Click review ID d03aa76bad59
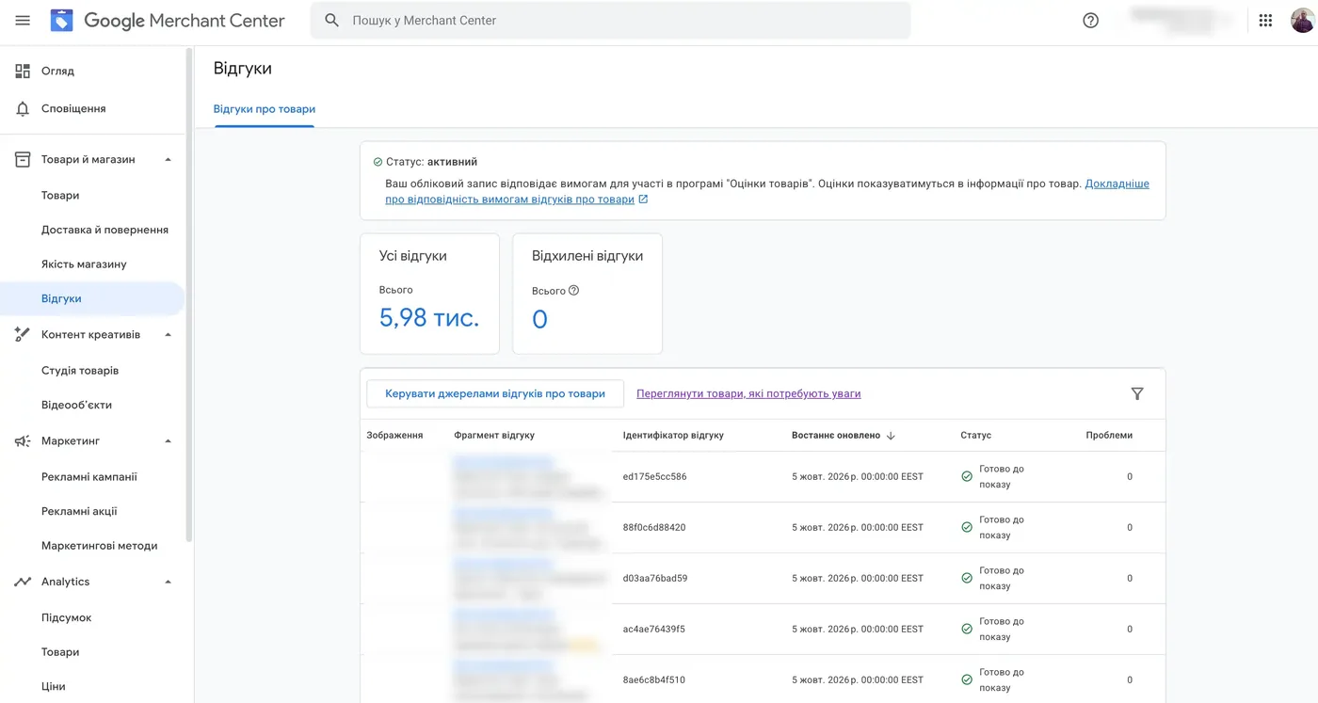 [x=655, y=578]
